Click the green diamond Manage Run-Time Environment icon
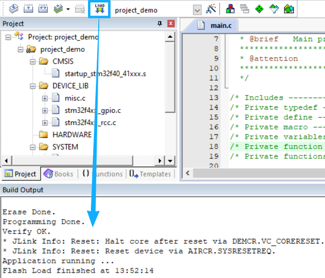This screenshot has width=325, height=278. 260,9
